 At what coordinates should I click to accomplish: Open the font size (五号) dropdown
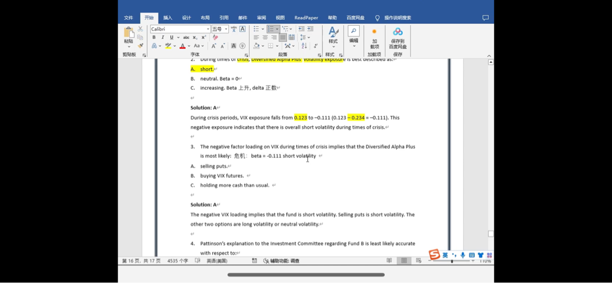226,29
